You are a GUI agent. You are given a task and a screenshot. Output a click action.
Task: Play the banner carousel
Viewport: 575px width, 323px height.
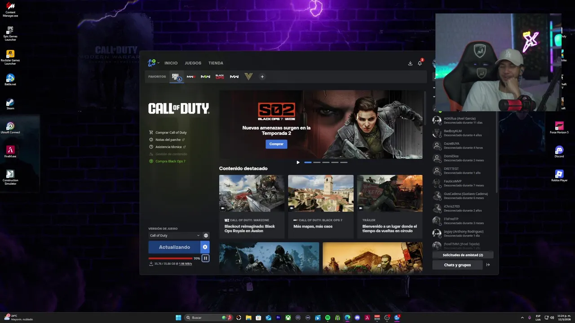click(298, 162)
